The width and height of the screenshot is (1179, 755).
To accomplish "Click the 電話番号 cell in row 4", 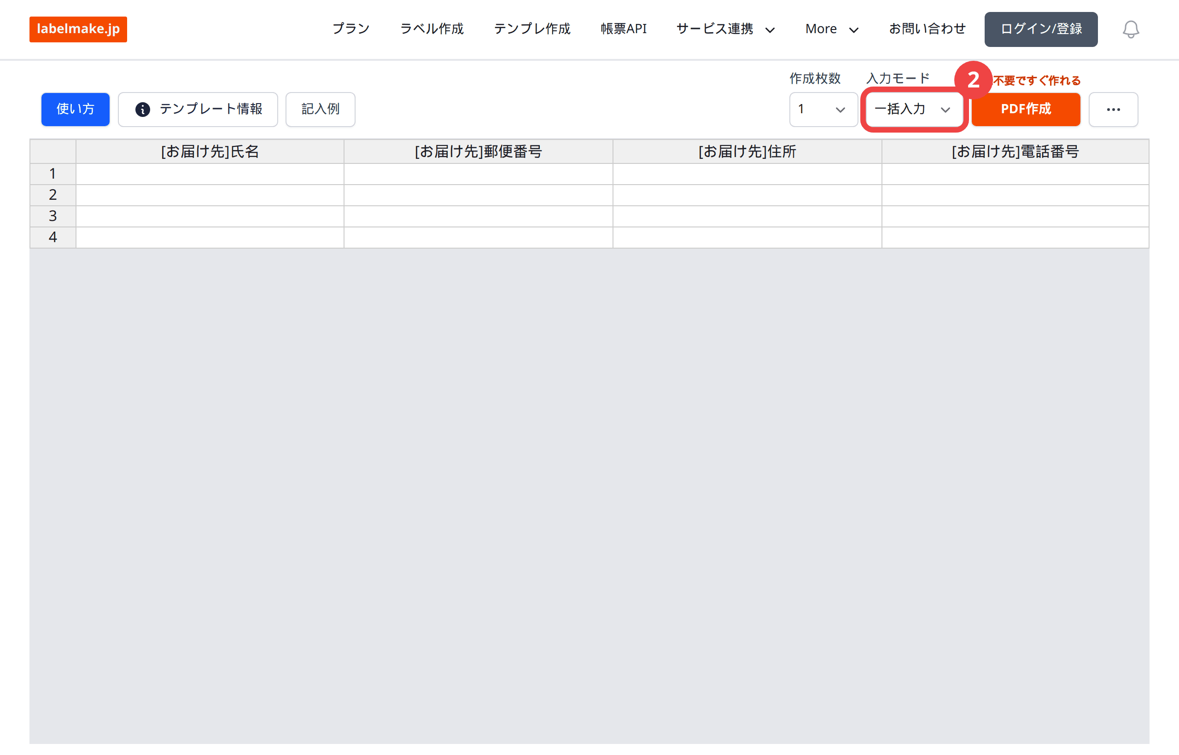I will 1015,237.
